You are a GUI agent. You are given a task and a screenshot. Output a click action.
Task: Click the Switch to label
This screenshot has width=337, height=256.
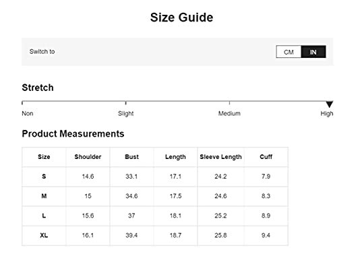42,51
